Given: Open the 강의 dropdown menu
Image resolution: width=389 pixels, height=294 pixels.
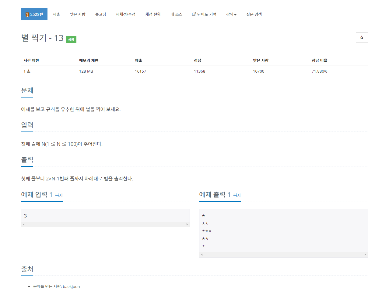Looking at the screenshot, I should (230, 14).
